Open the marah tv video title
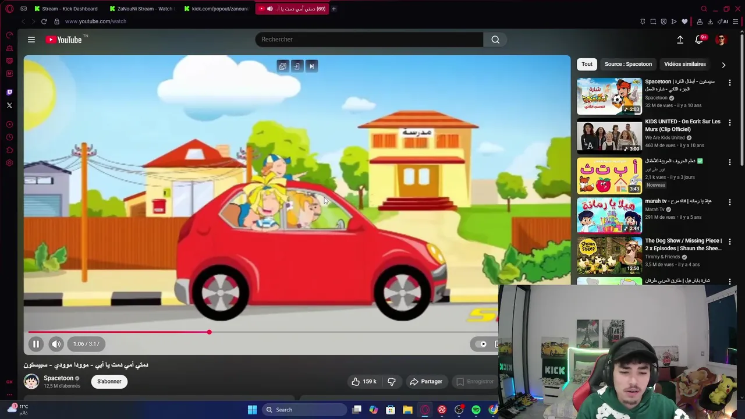 [678, 201]
